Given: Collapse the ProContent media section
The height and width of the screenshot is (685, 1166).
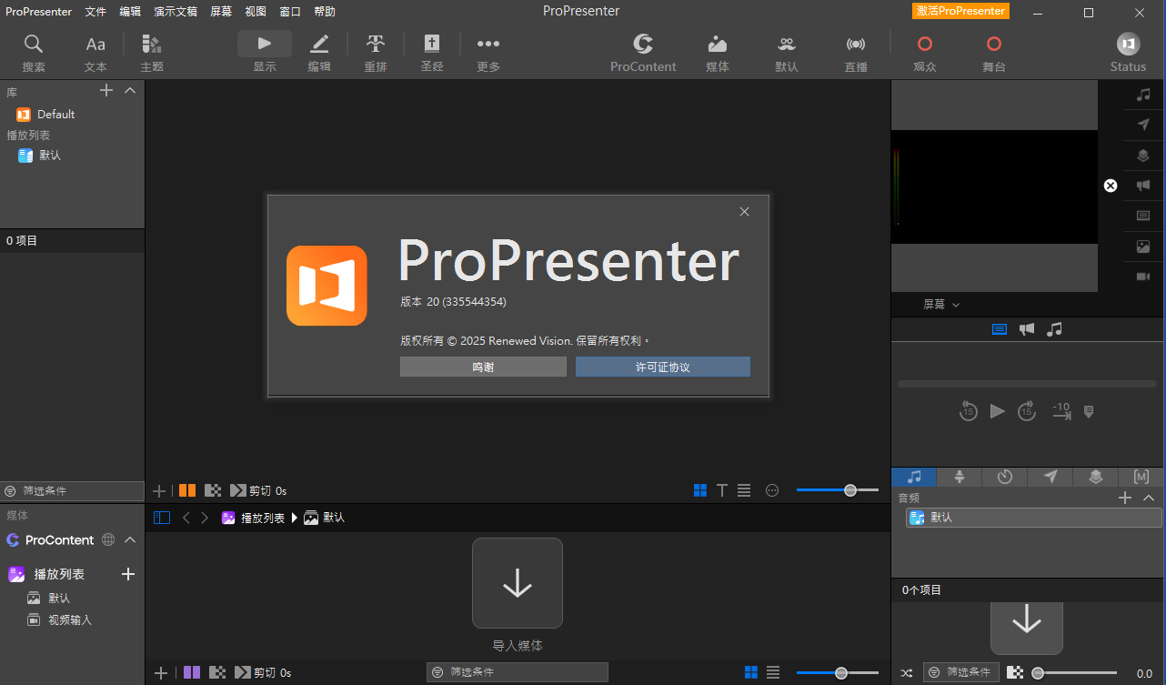Looking at the screenshot, I should 130,539.
